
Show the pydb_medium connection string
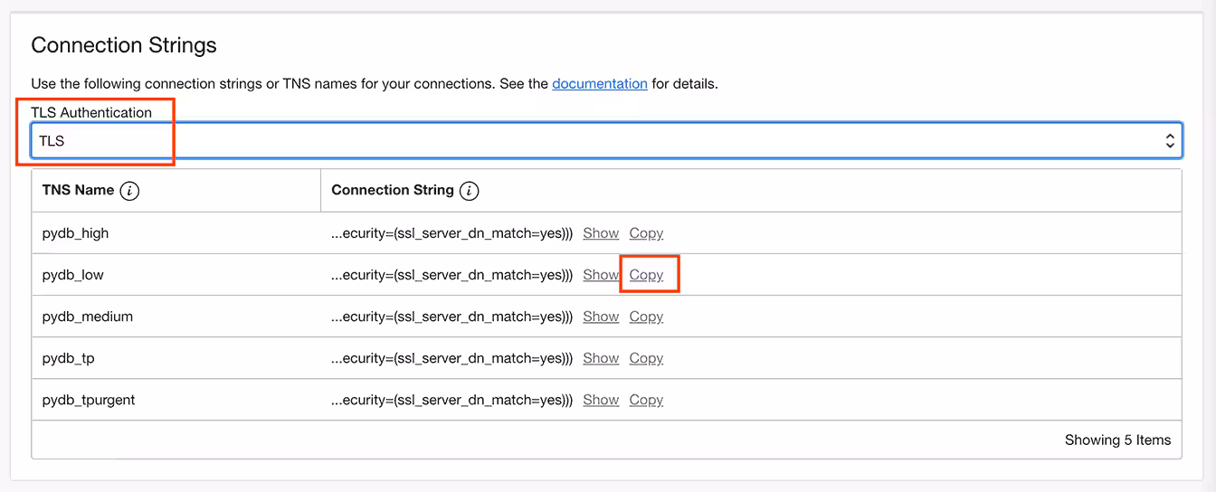coord(601,317)
